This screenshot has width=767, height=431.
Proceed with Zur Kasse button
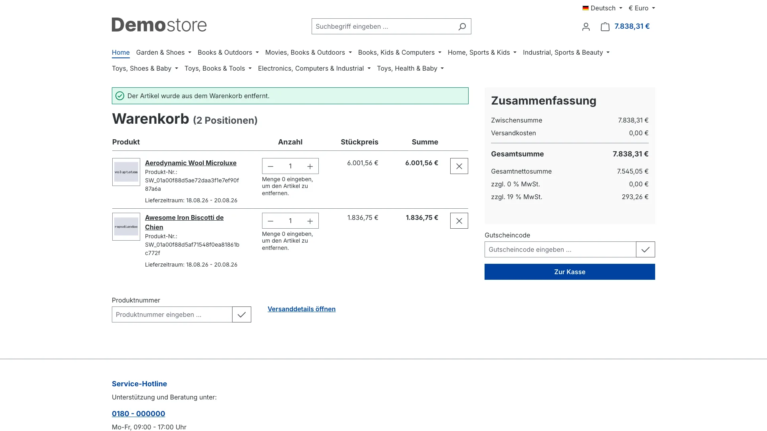[570, 272]
